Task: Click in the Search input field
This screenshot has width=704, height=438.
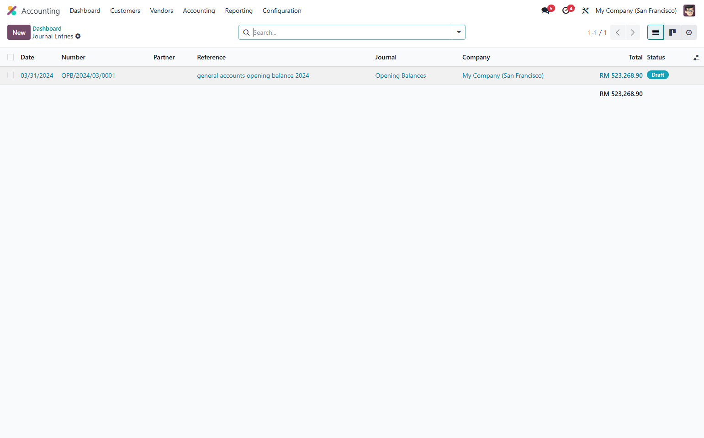Action: click(352, 32)
